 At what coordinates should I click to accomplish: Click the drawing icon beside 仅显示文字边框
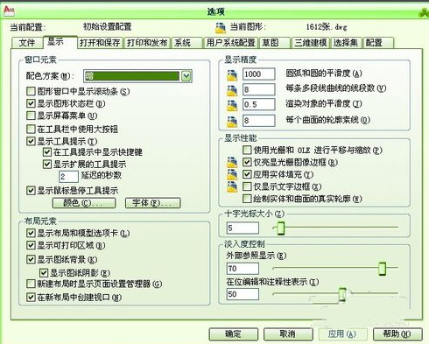click(232, 186)
